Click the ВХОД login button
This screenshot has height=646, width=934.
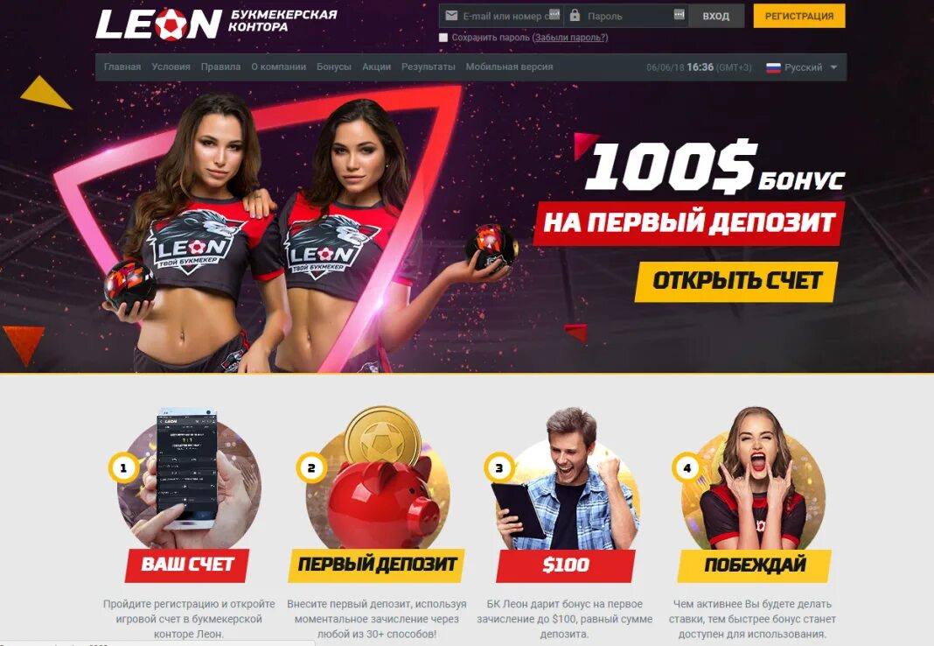point(716,16)
